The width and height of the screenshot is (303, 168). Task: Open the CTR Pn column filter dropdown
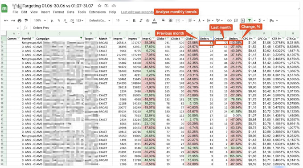[x=283, y=38]
